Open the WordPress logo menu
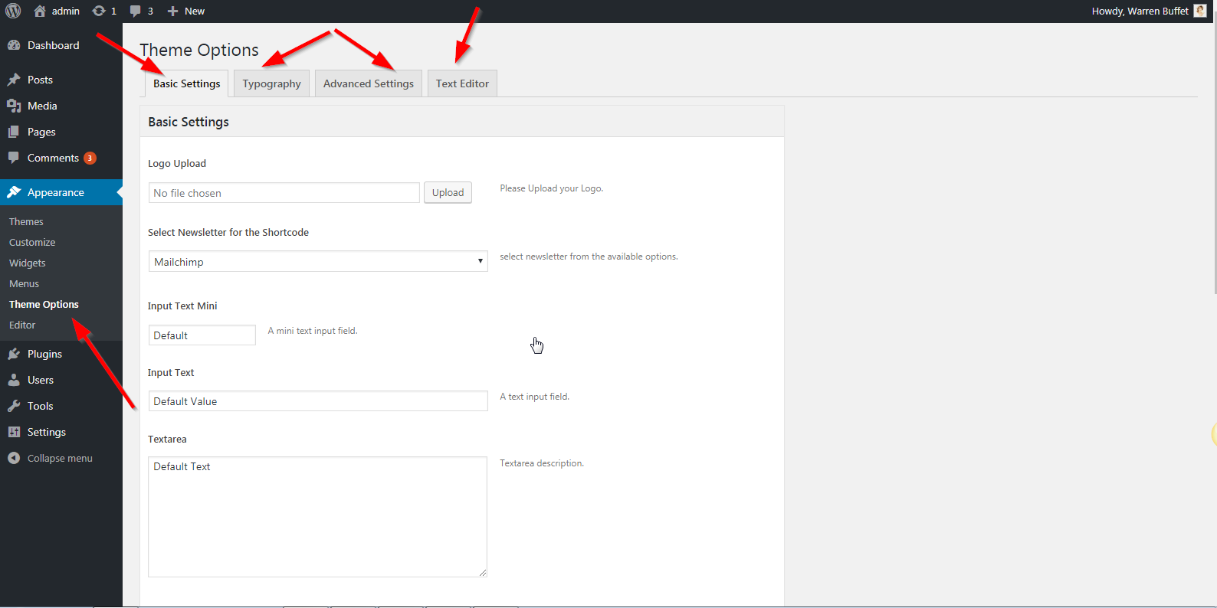Viewport: 1217px width, 608px height. 13,11
